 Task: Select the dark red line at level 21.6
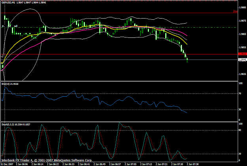pyautogui.click(x=119, y=13)
